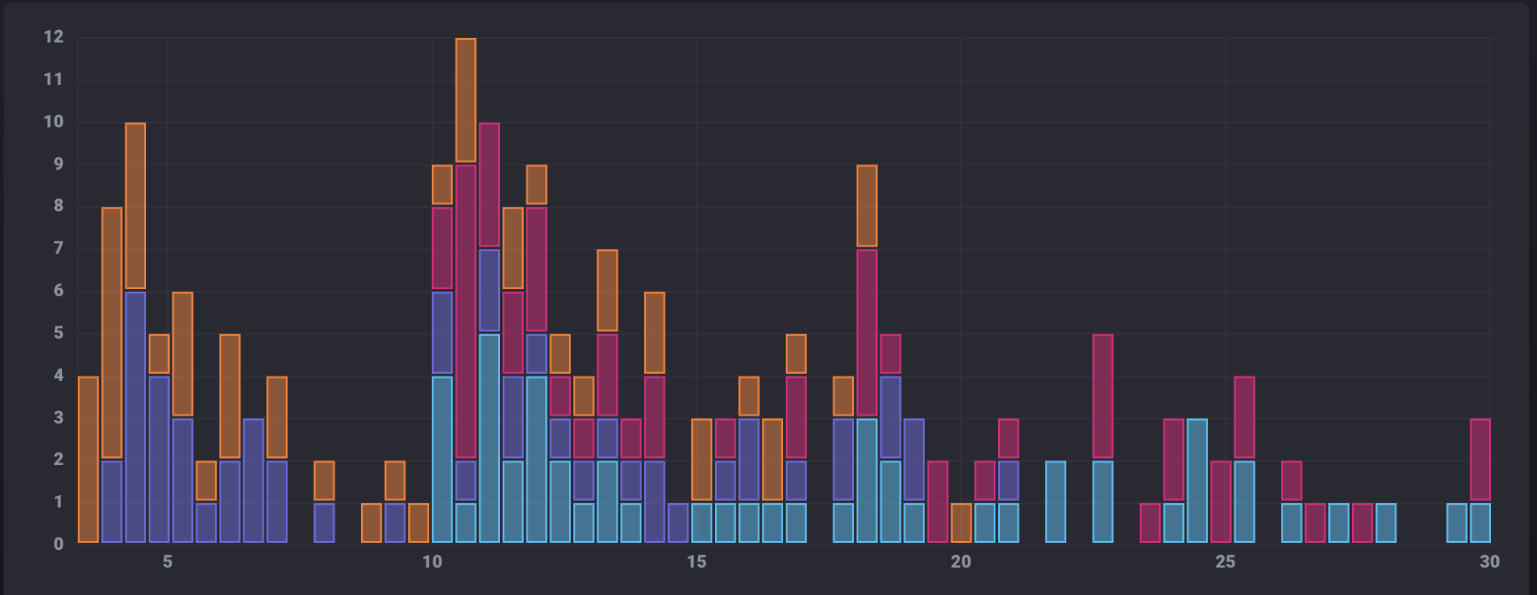
Task: Click the y-axis label 0
Action: [58, 544]
